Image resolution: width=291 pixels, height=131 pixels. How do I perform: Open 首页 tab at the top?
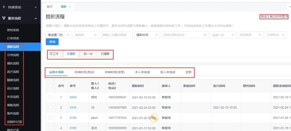coord(50,6)
